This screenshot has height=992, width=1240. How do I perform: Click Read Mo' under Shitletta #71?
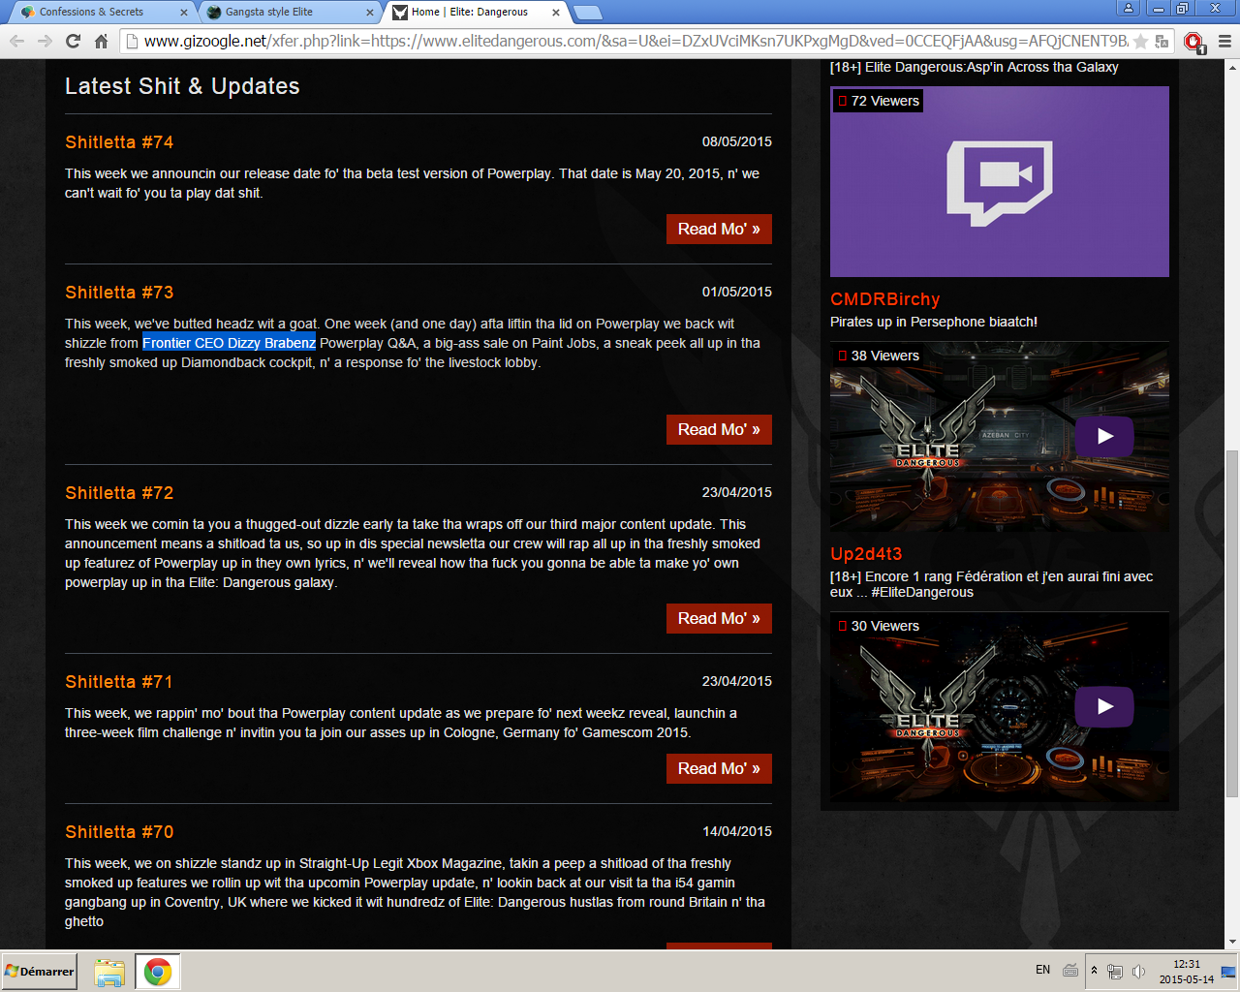click(719, 768)
